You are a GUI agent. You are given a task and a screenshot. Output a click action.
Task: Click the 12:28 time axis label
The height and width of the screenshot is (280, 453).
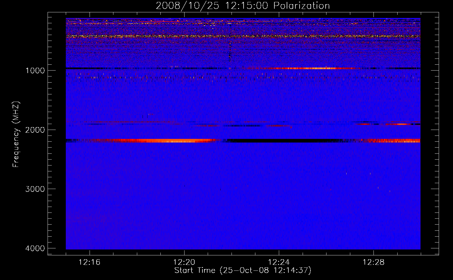pyautogui.click(x=373, y=262)
